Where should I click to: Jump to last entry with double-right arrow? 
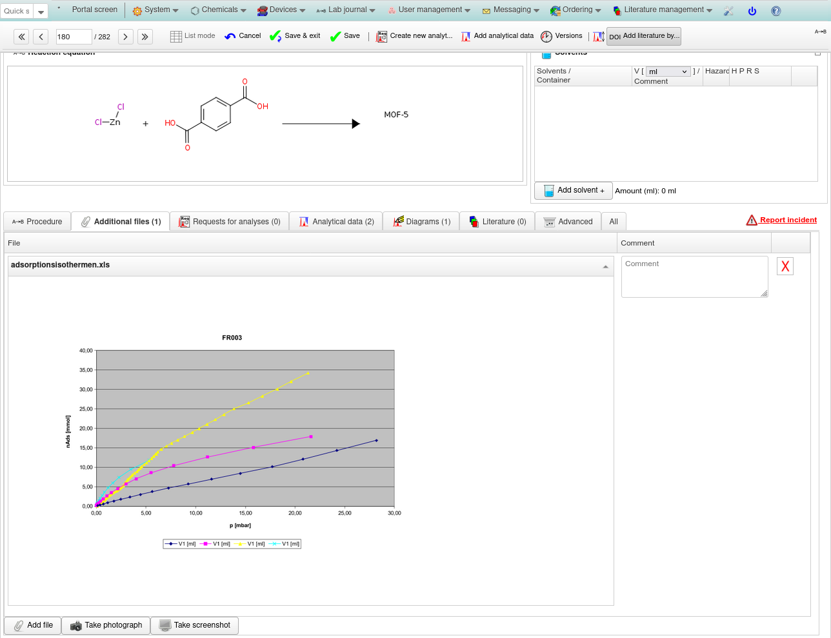tap(145, 37)
